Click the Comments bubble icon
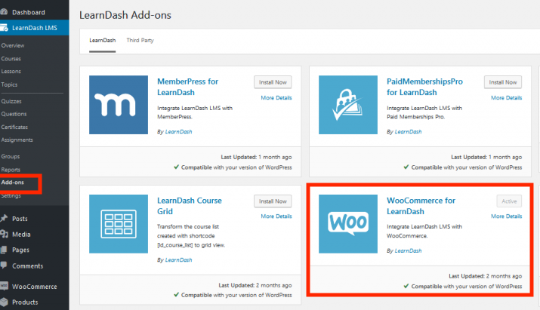The image size is (540, 310). (4, 265)
